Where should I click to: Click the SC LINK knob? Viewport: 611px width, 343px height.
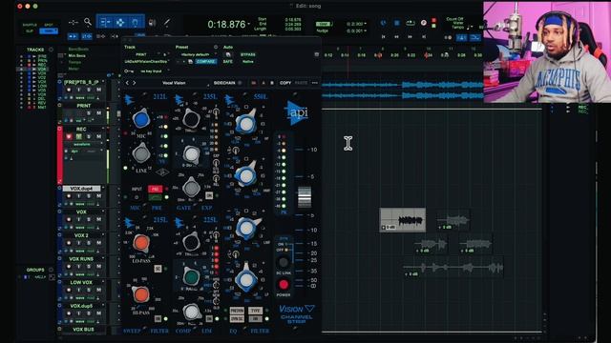coord(284,262)
